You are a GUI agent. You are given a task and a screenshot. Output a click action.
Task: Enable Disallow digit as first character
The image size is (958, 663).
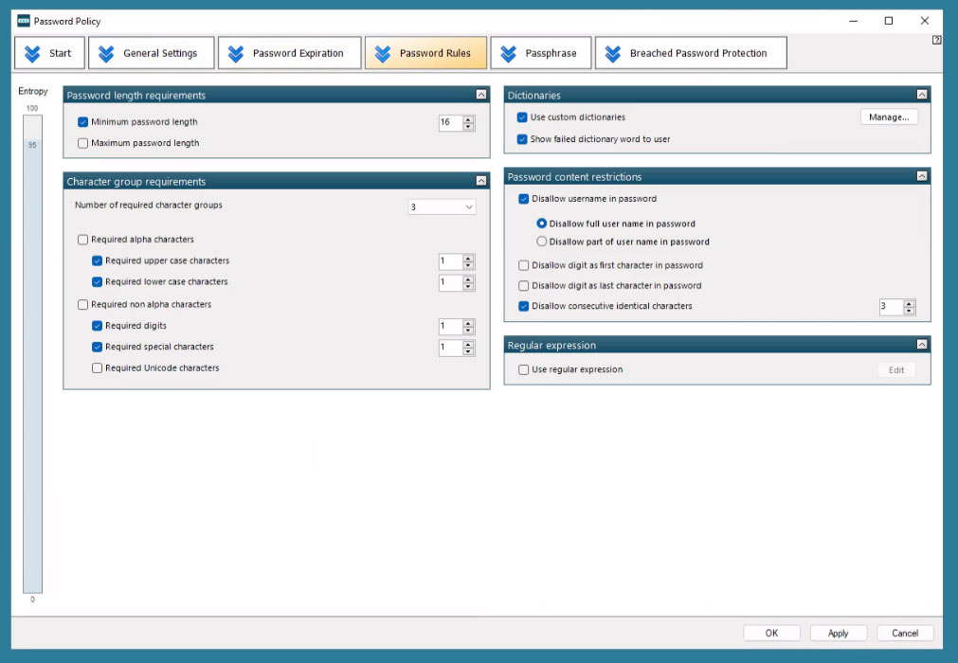[x=524, y=265]
